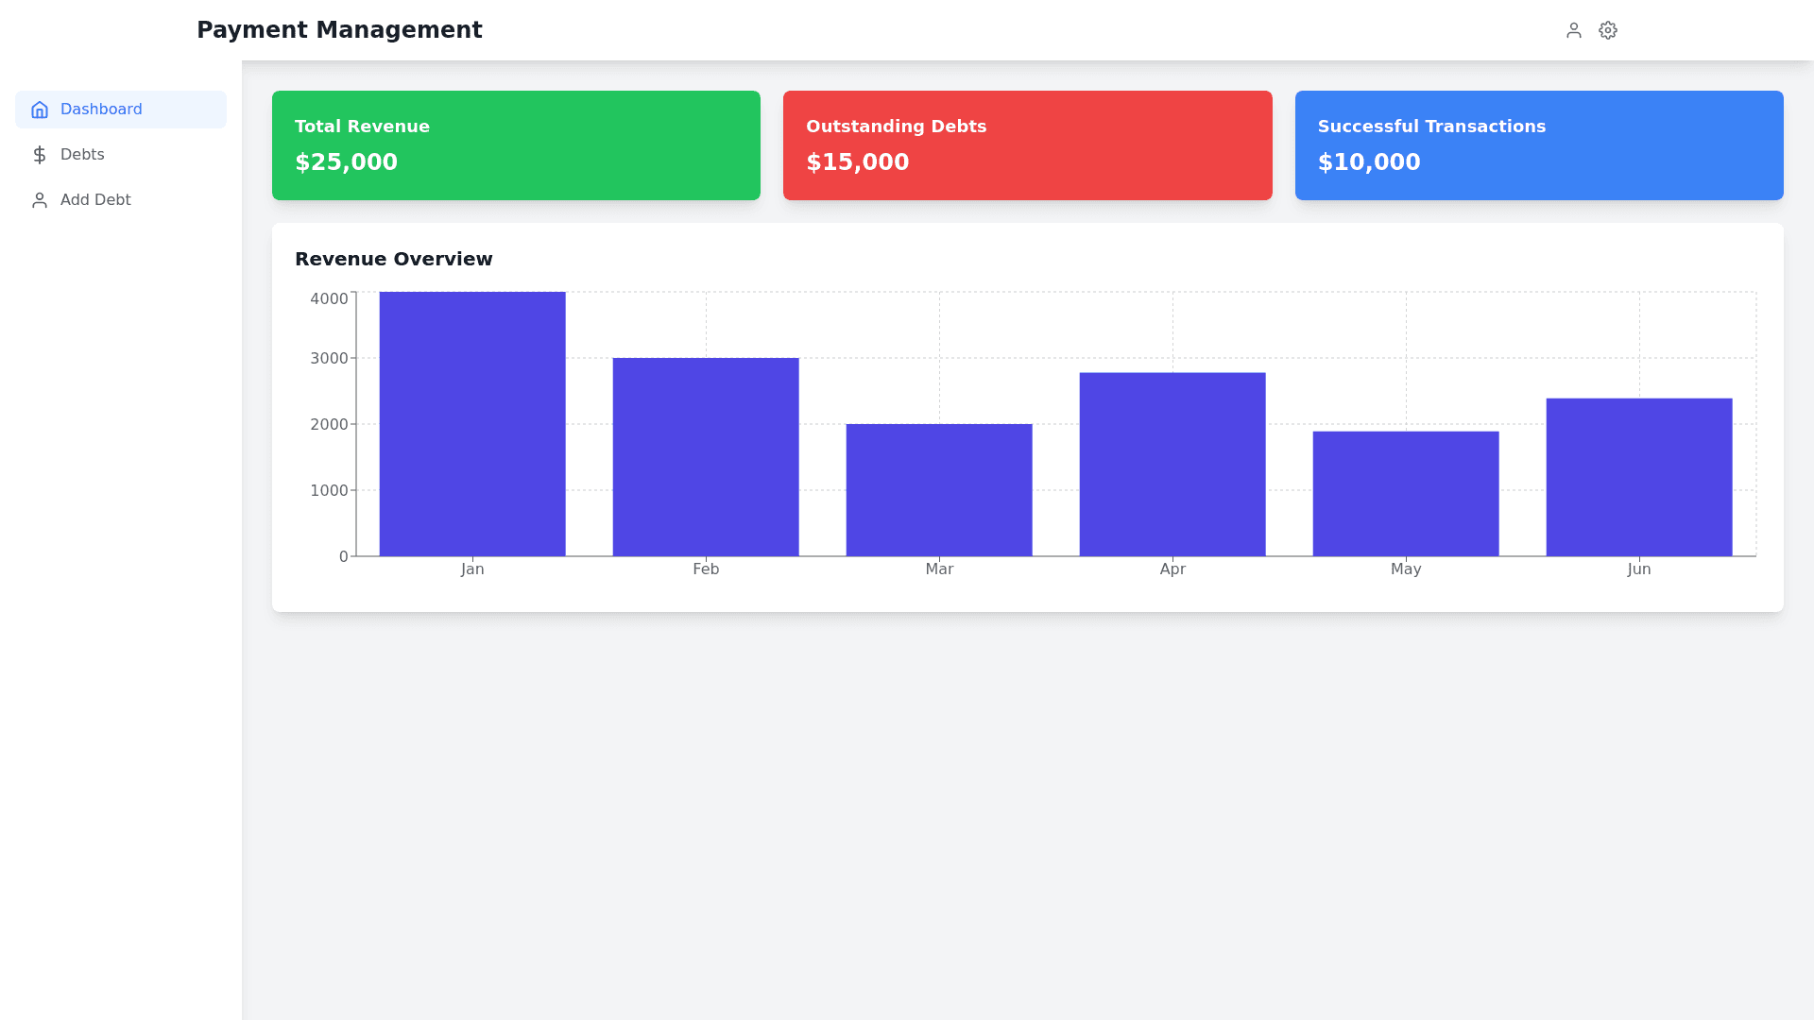Open the Add Debt page
Image resolution: width=1814 pixels, height=1020 pixels.
point(95,200)
